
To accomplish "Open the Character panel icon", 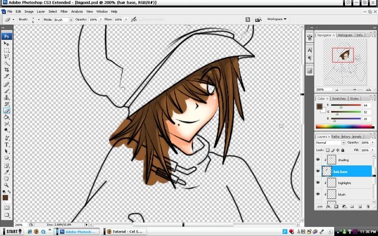I will (x=310, y=51).
